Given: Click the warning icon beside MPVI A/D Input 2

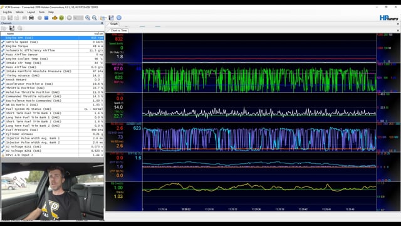Looking at the screenshot, I should click(x=3, y=155).
